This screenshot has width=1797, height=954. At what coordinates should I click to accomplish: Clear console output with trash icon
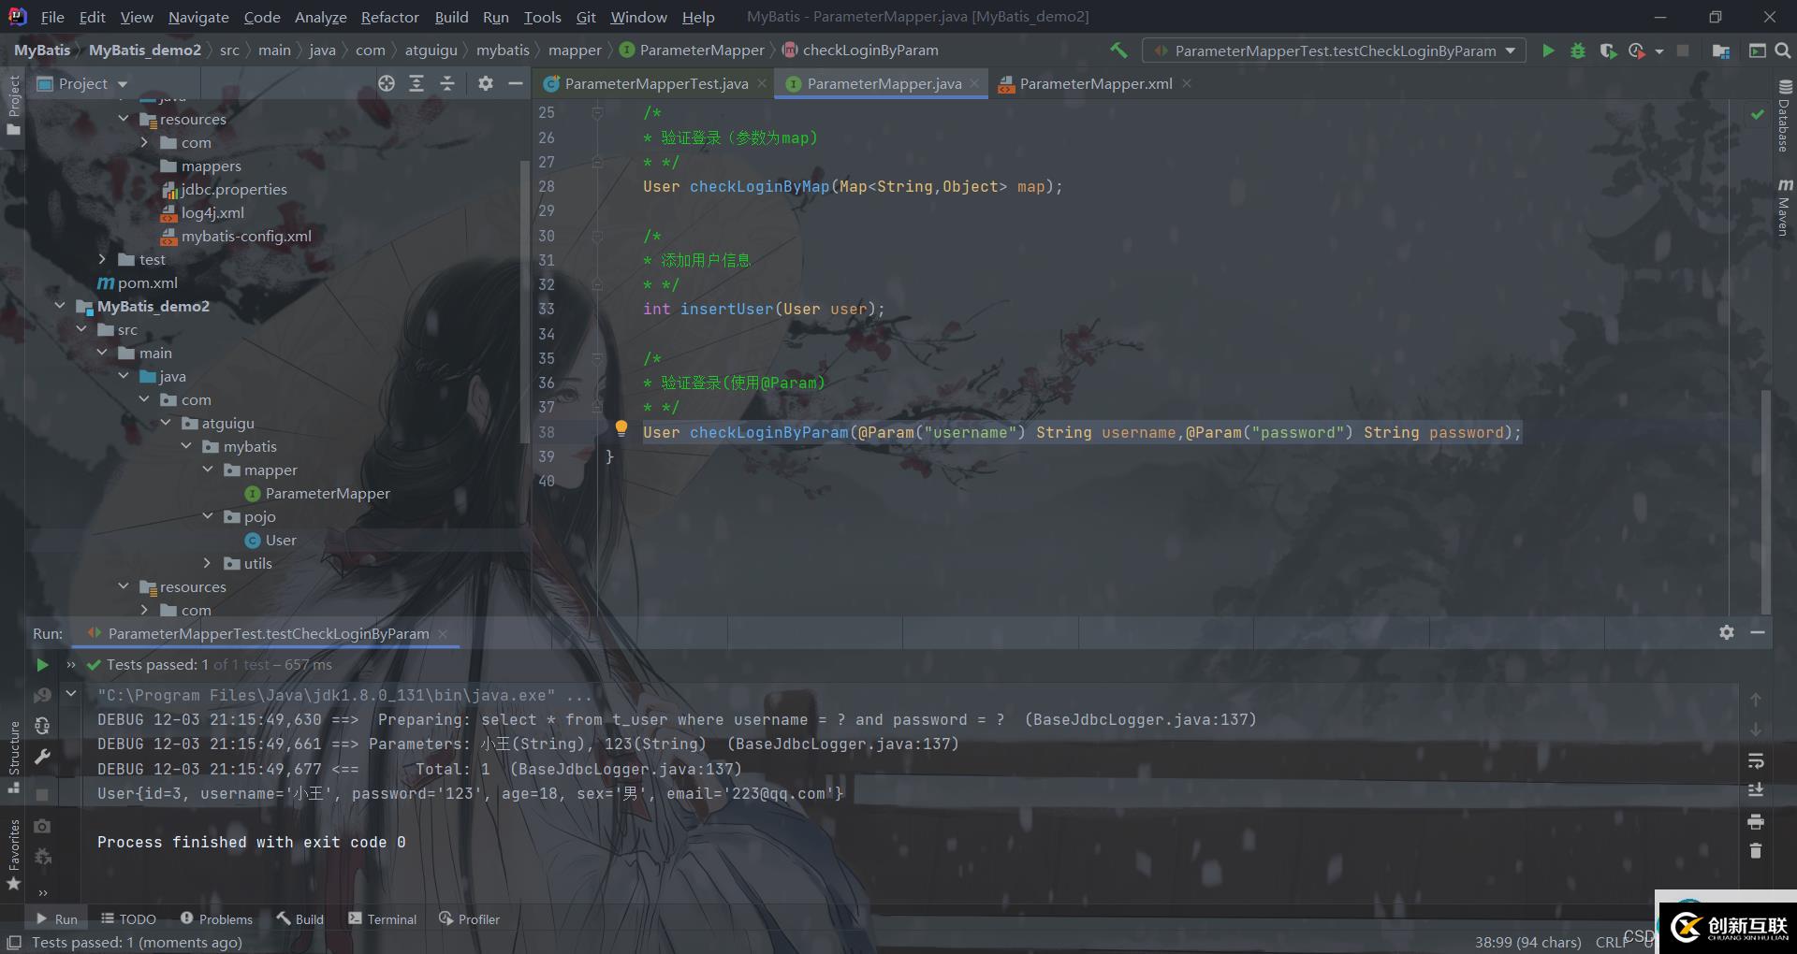pos(1756,851)
